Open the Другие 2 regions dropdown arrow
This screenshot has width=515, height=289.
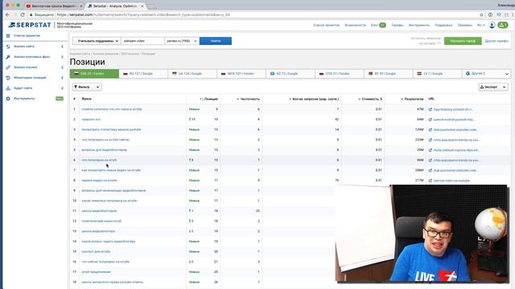point(506,74)
